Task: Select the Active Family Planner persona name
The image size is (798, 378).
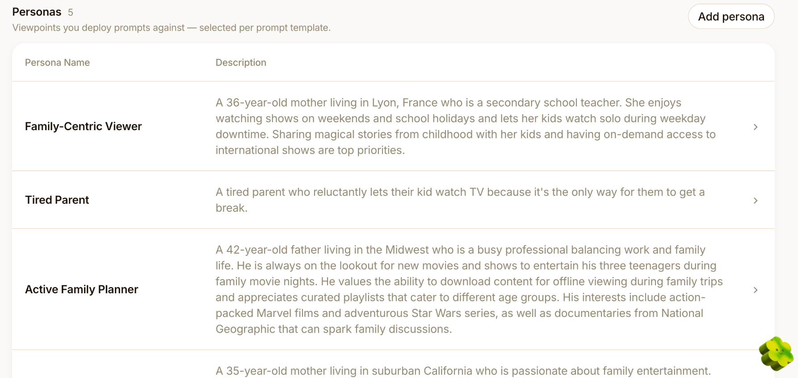Action: (x=81, y=290)
